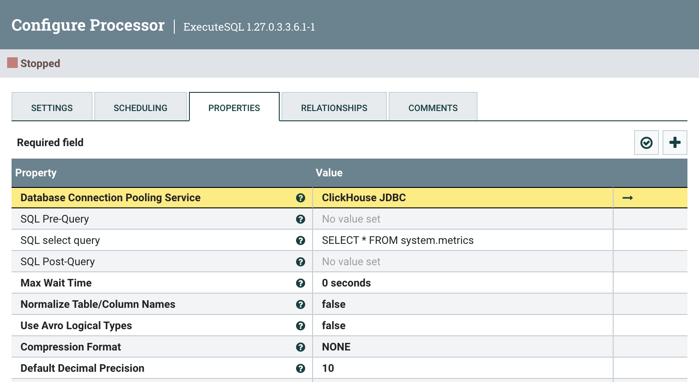Screen dimensions: 699x382
Task: Change Compression Format NONE value
Action: point(463,347)
